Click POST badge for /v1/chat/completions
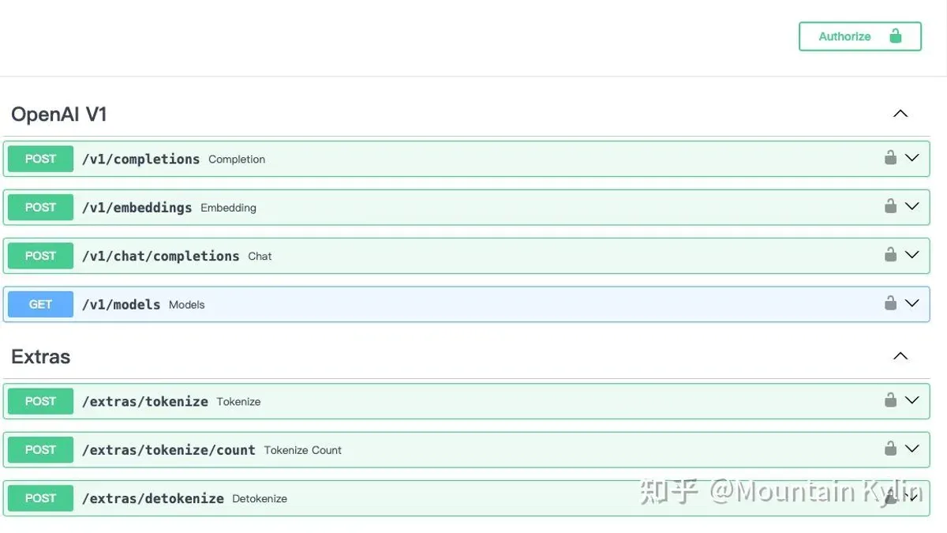 (40, 256)
